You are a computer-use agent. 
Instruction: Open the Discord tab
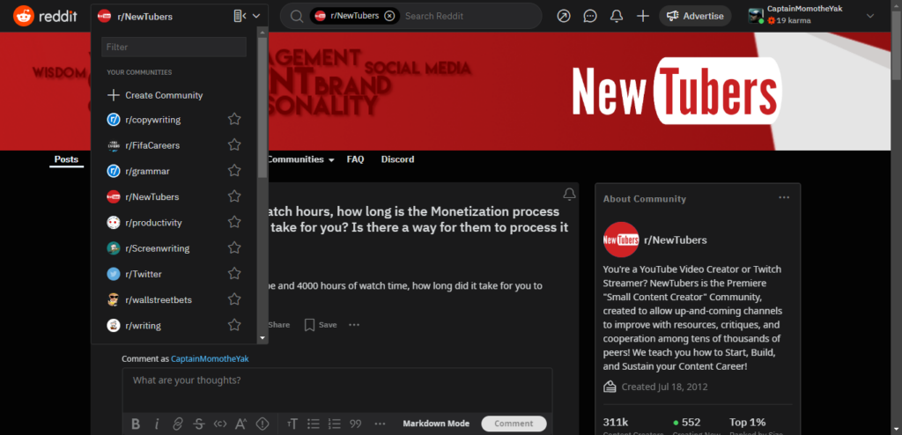coord(397,159)
